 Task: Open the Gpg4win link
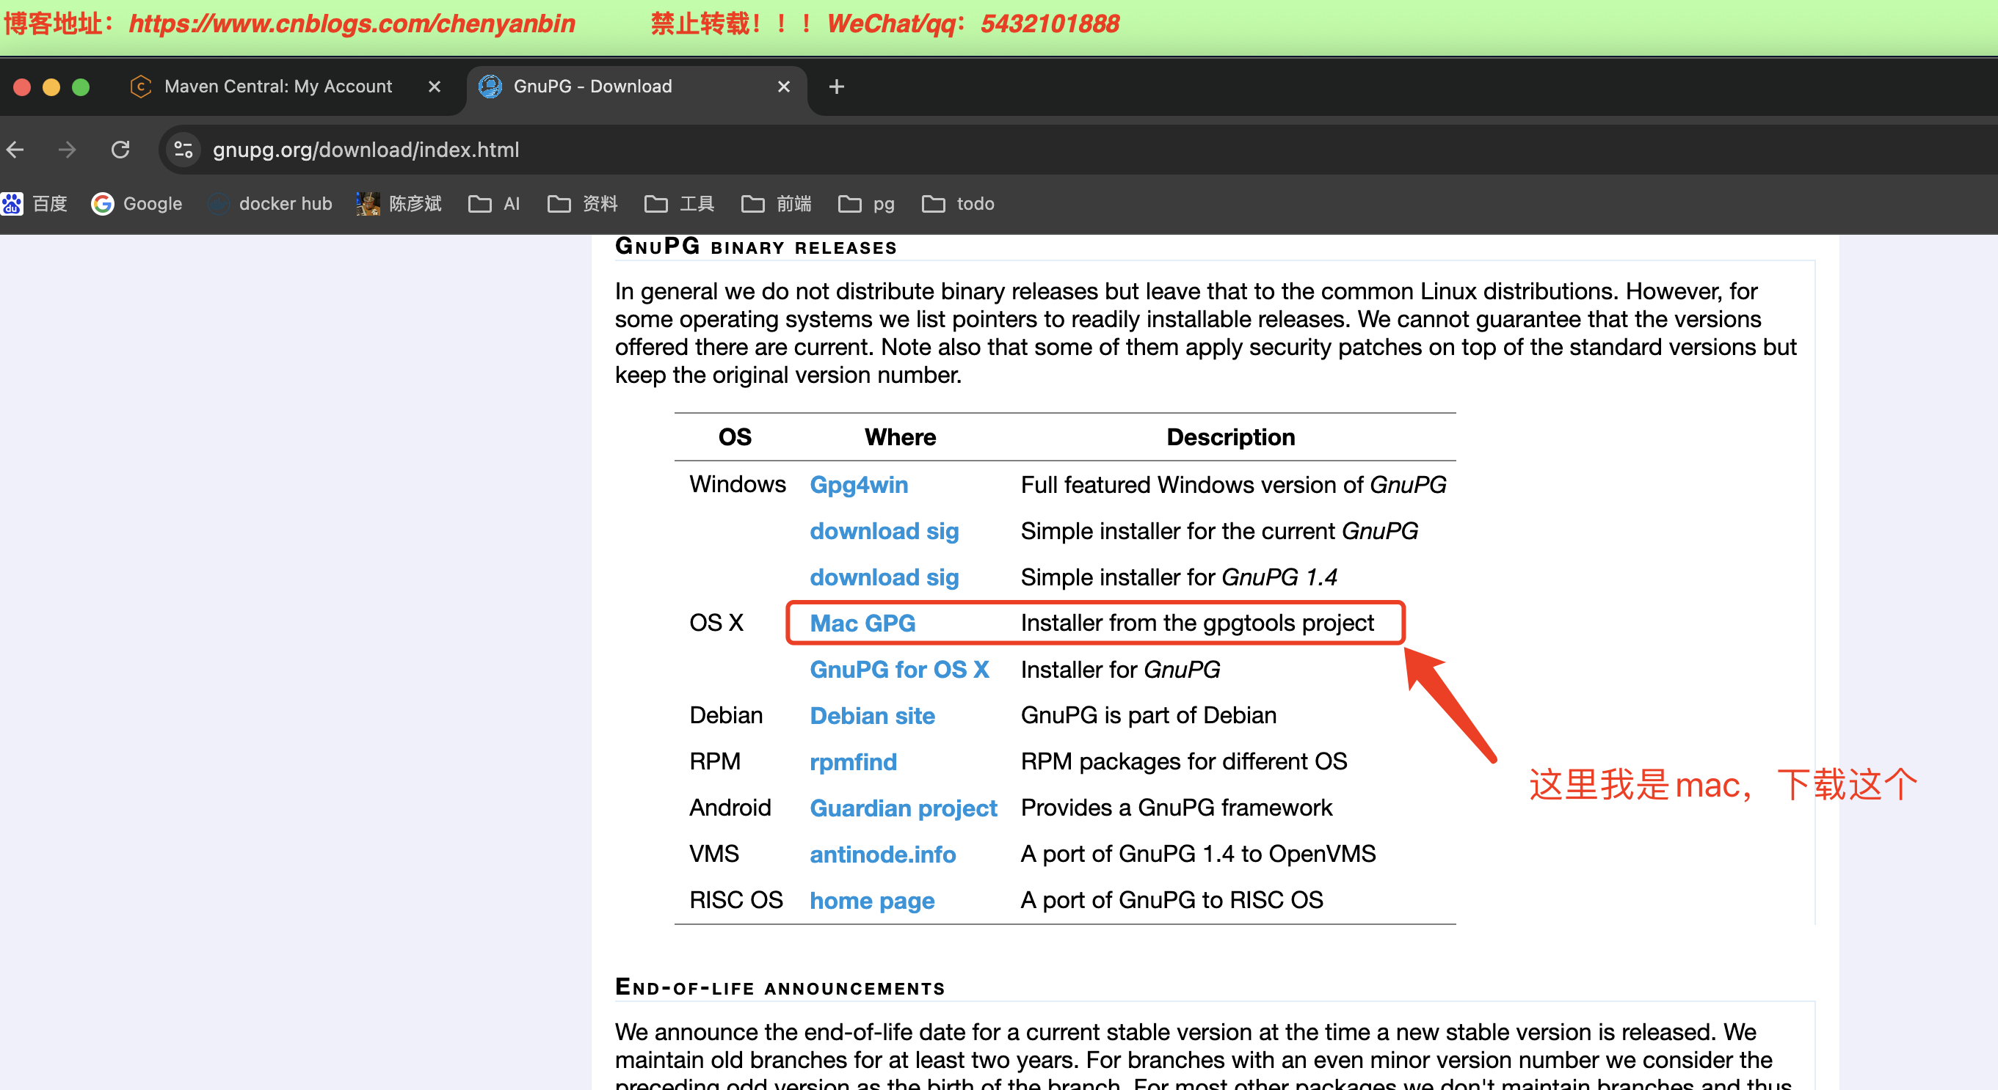pyautogui.click(x=859, y=486)
